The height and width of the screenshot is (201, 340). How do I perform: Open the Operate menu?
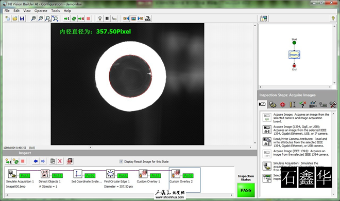coord(41,11)
